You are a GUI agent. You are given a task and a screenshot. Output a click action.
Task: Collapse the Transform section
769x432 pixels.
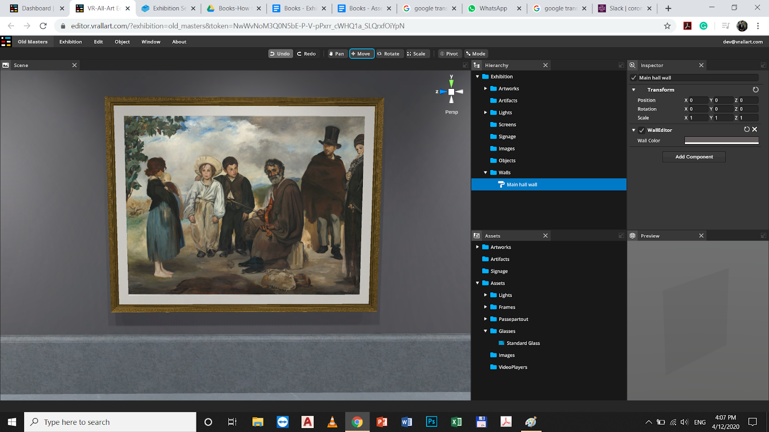tap(633, 90)
